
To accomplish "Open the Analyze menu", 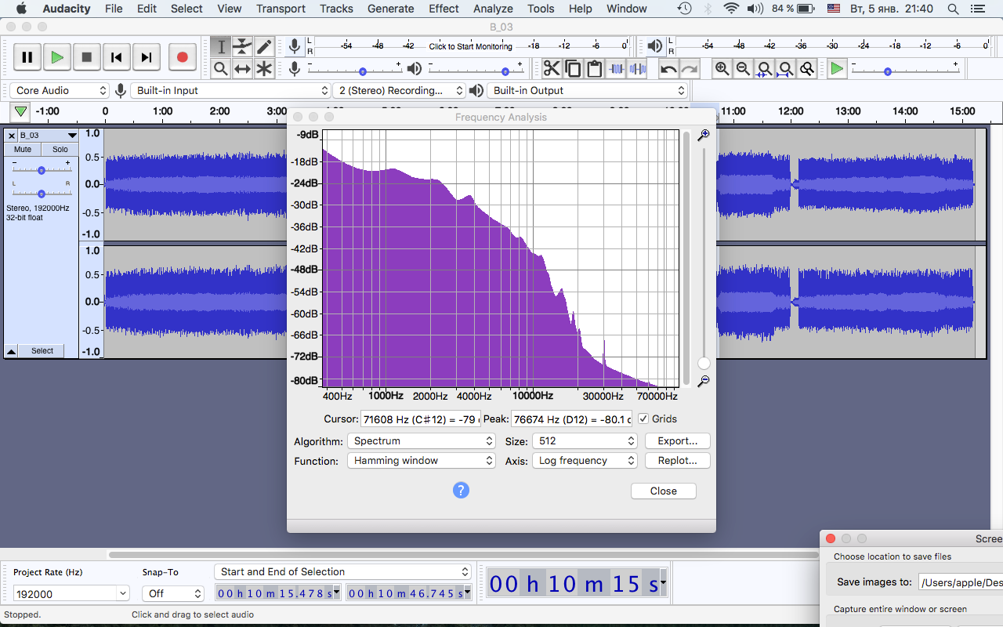I will [x=493, y=9].
